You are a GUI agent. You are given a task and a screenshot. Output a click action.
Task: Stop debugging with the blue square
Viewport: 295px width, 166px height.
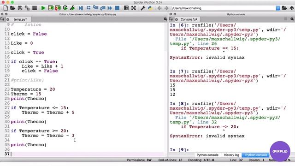(117, 8)
